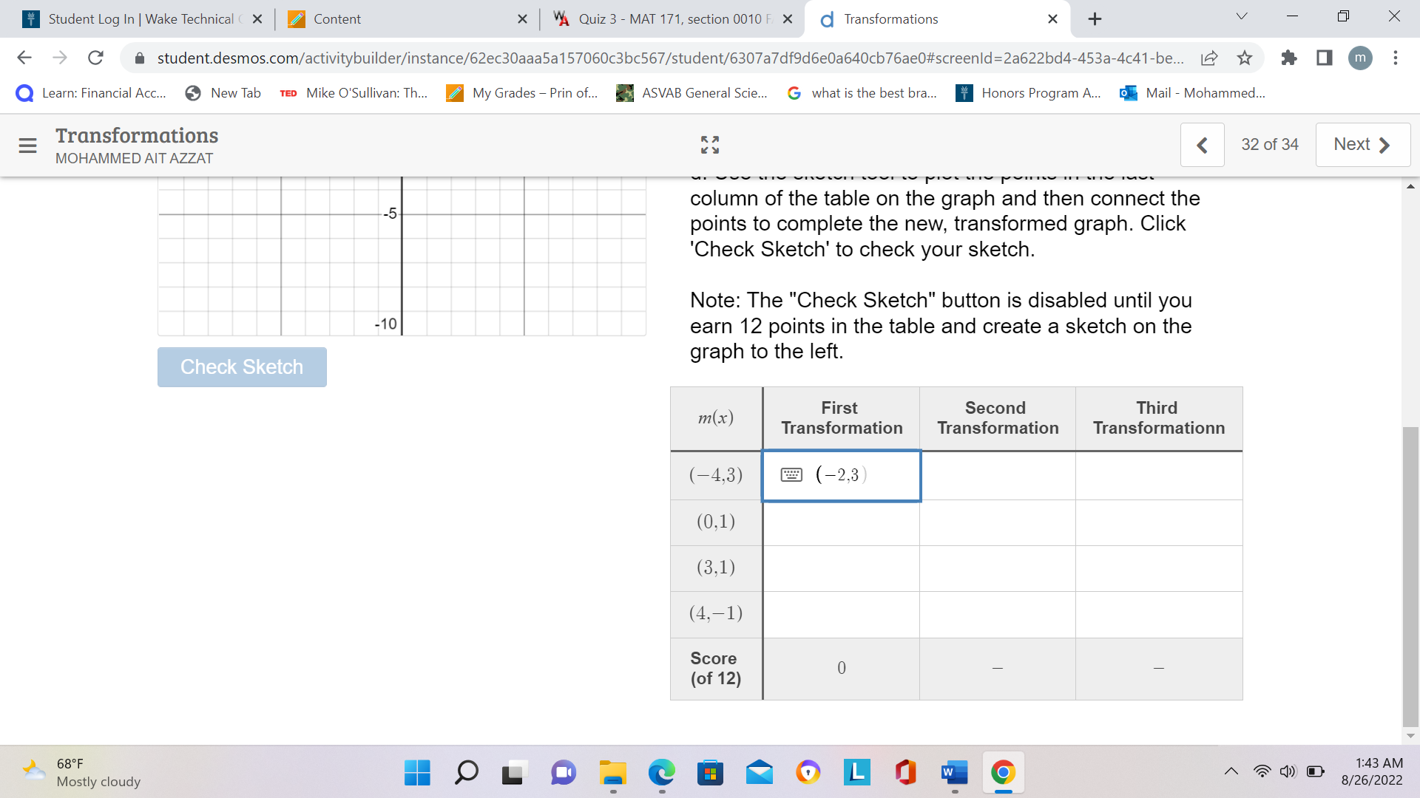Enter fullscreen mode in the Desmos activity
This screenshot has height=798, width=1420.
coord(709,145)
